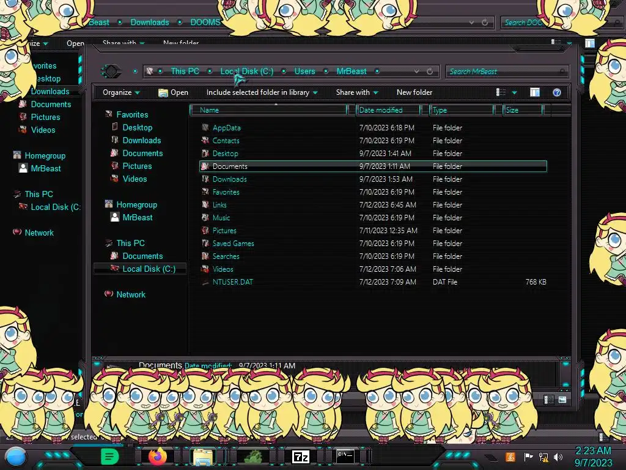Select Homegroup in back window sidebar
Image resolution: width=626 pixels, height=470 pixels.
tap(45, 156)
